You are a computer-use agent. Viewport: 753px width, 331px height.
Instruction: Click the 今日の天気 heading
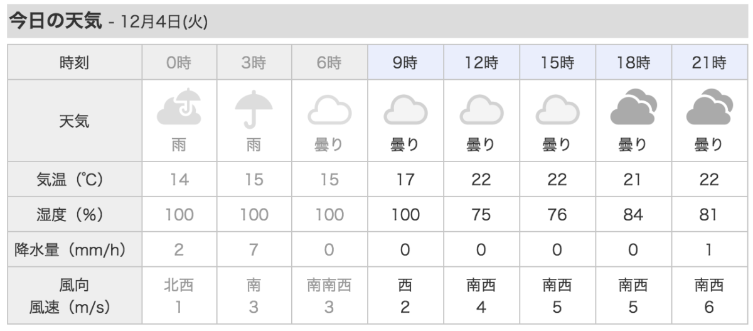point(53,21)
